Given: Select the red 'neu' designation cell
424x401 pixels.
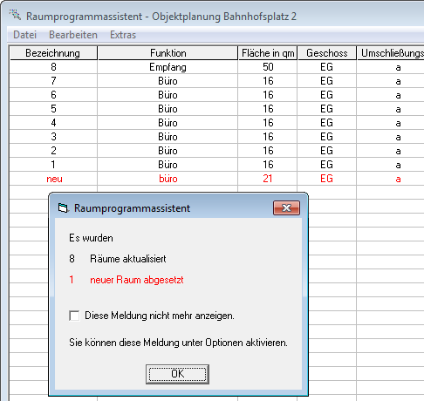Looking at the screenshot, I should [x=53, y=179].
